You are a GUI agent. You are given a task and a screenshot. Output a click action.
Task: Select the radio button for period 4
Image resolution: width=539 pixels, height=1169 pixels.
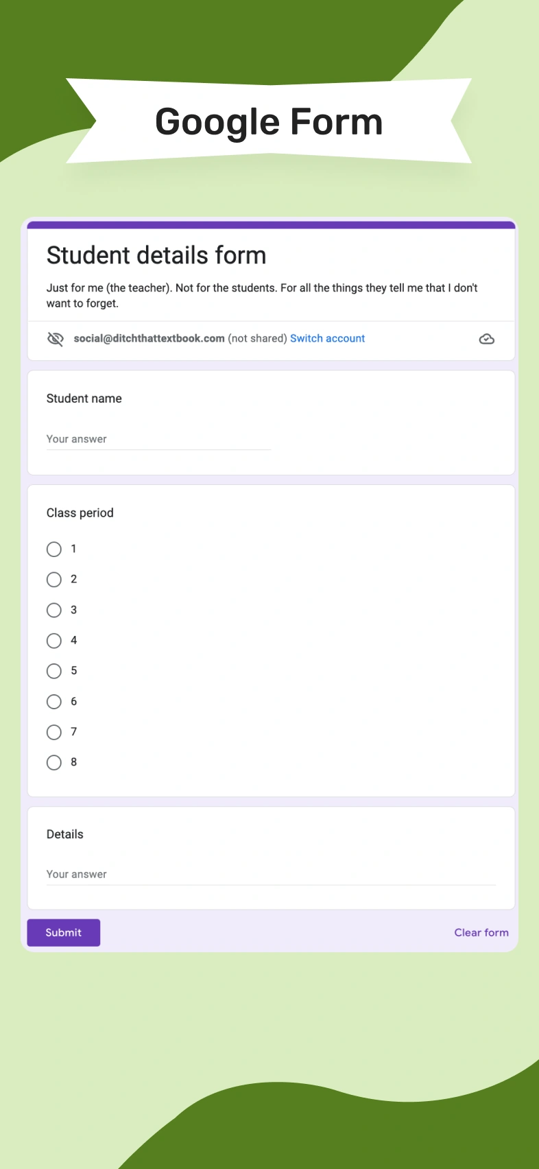[54, 641]
